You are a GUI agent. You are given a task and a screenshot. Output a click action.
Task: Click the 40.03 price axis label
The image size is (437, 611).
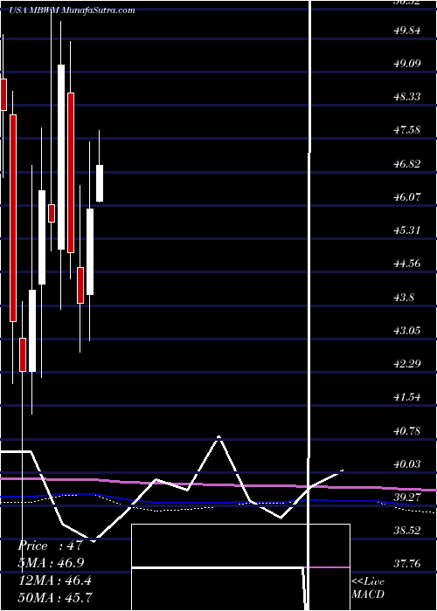click(407, 463)
